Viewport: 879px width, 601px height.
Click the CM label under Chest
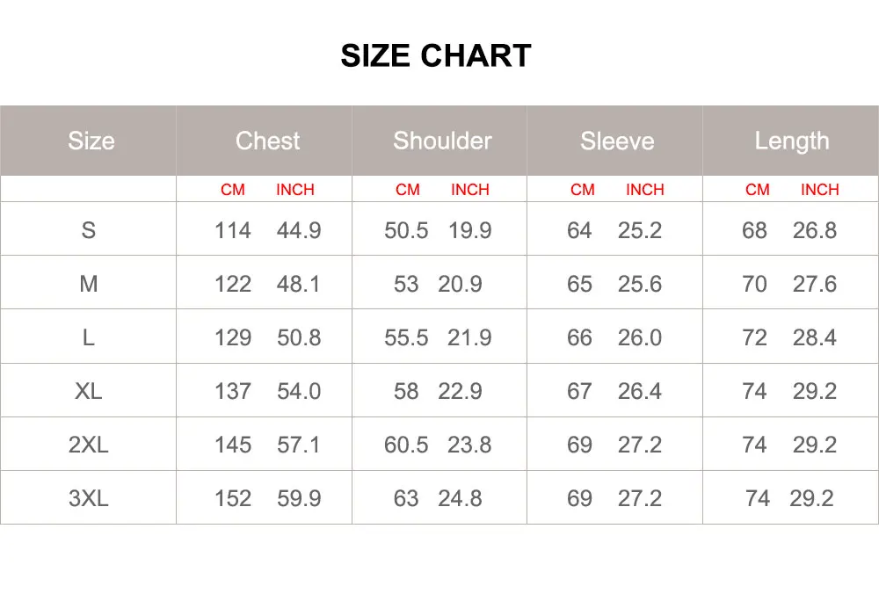click(x=233, y=190)
